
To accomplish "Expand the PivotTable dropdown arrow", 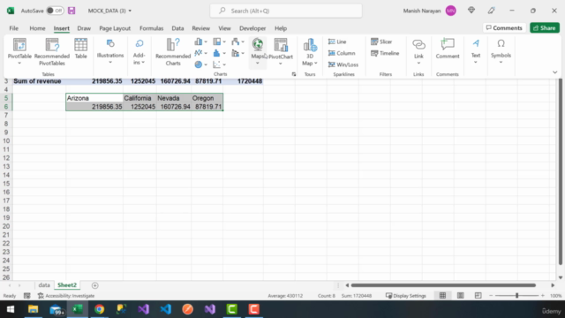I will pyautogui.click(x=19, y=64).
